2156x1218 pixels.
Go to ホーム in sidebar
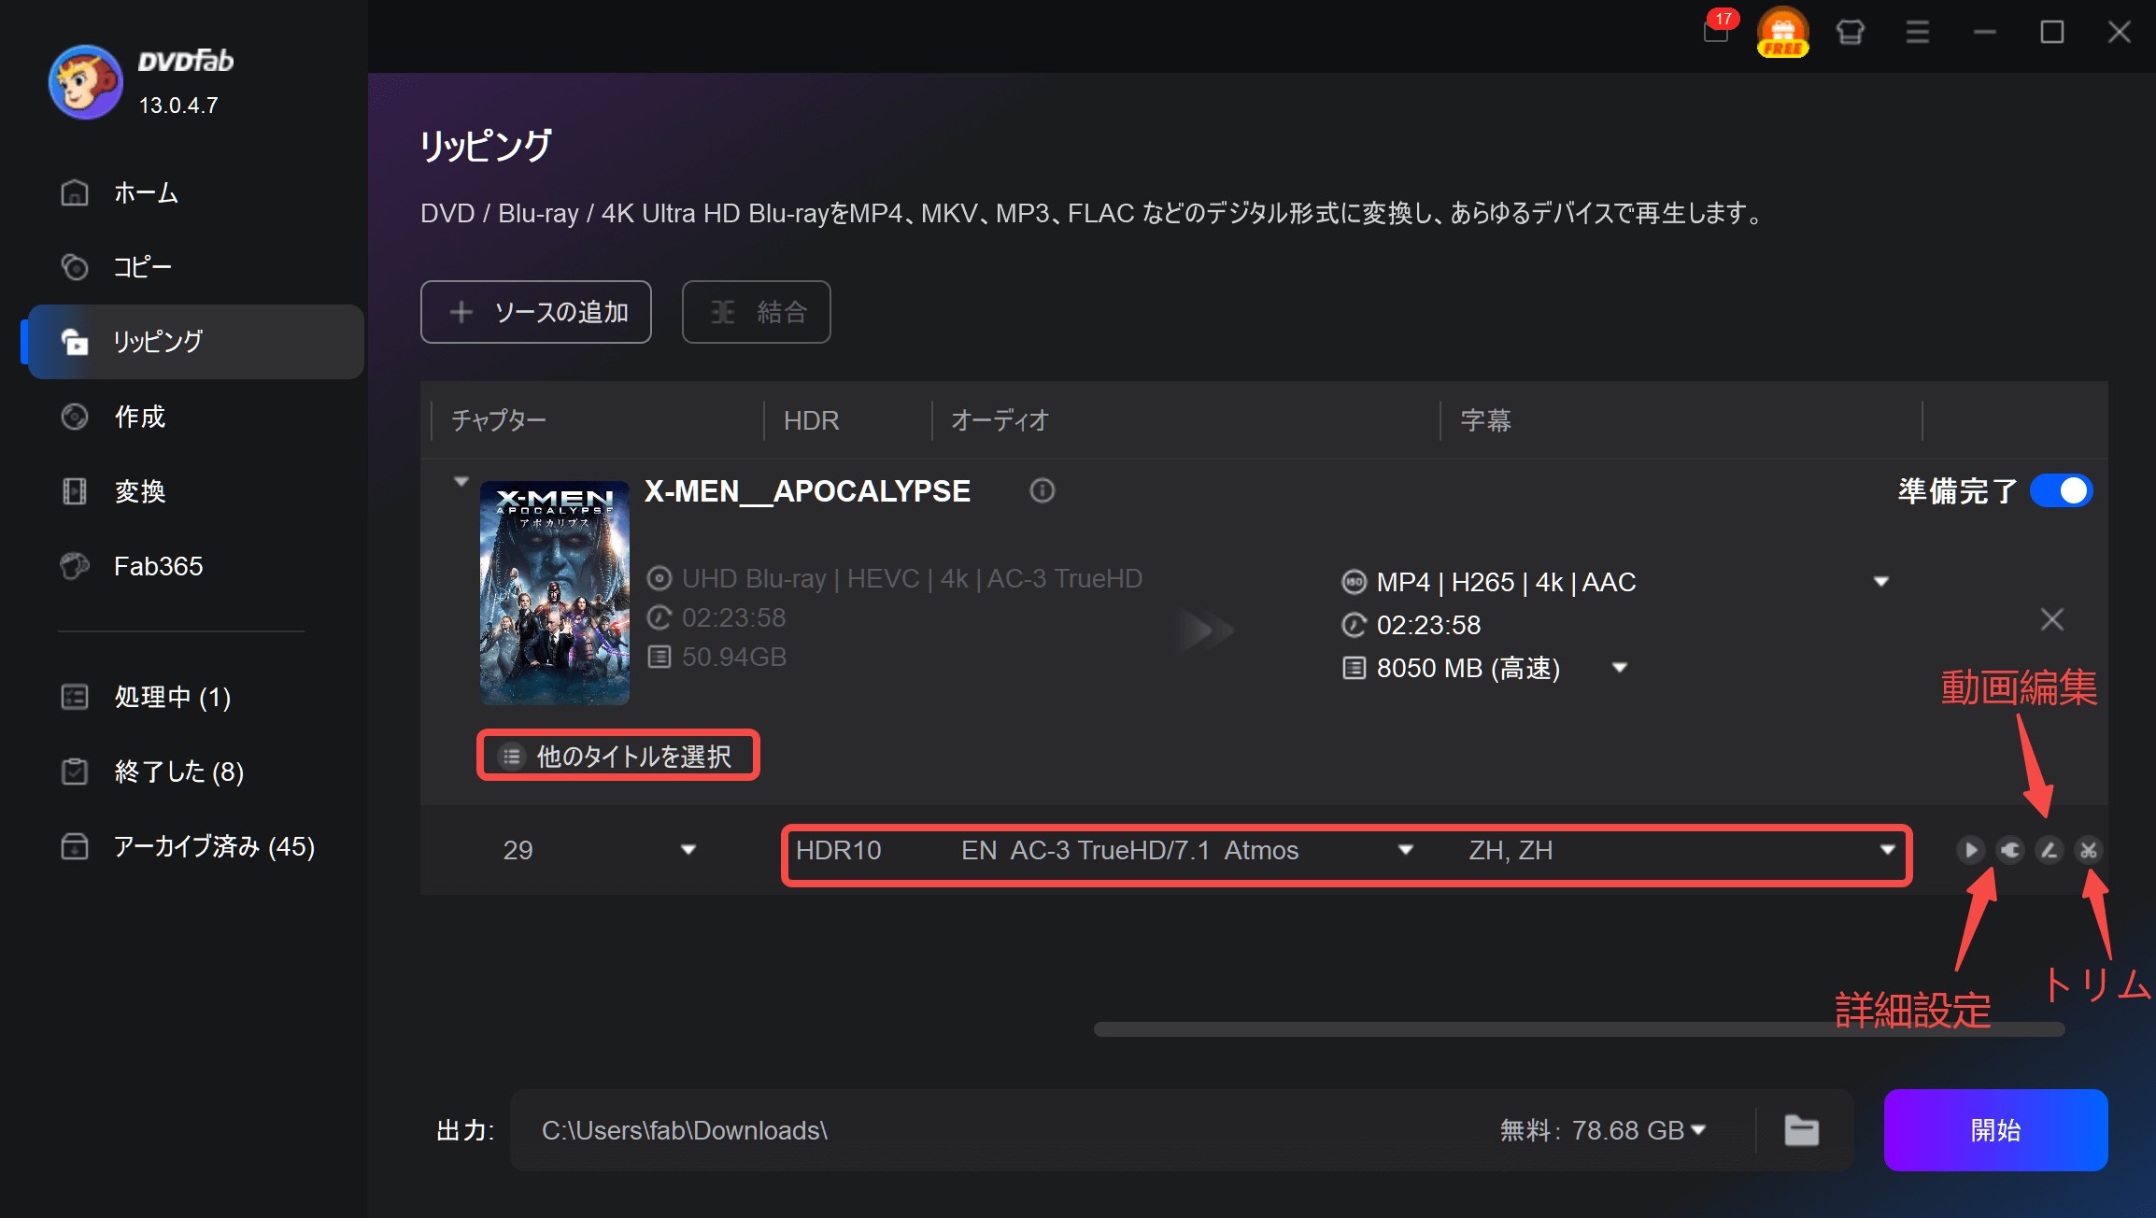point(196,192)
